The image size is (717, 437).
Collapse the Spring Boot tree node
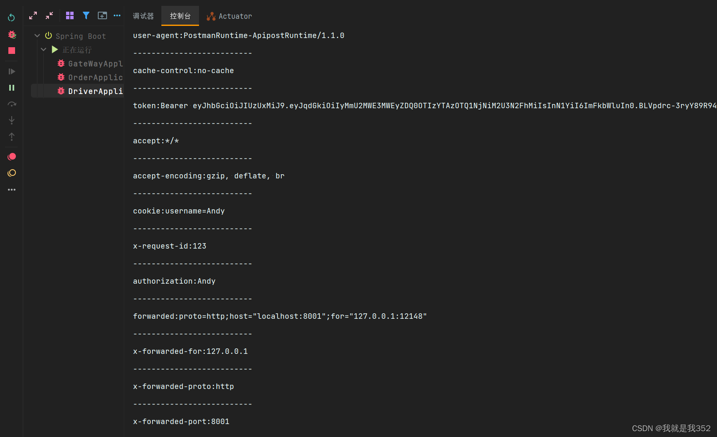tap(37, 36)
